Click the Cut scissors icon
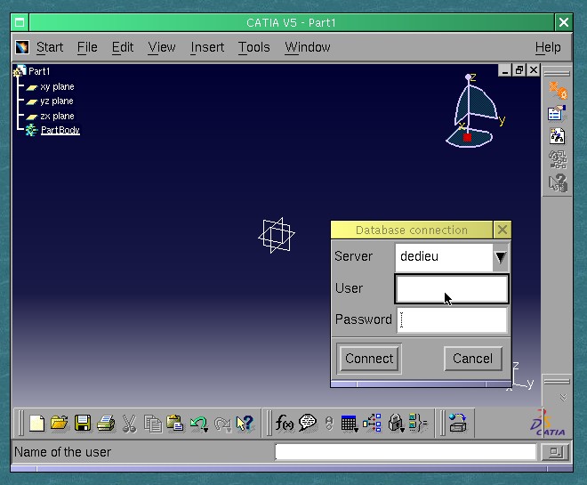The width and height of the screenshot is (587, 485). tap(129, 424)
